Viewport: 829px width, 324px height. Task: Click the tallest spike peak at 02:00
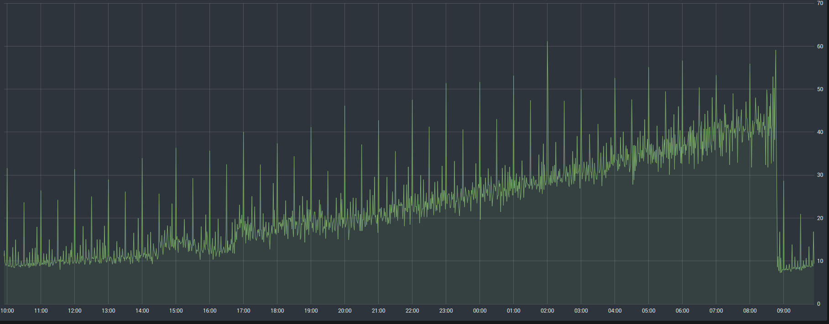(x=547, y=42)
